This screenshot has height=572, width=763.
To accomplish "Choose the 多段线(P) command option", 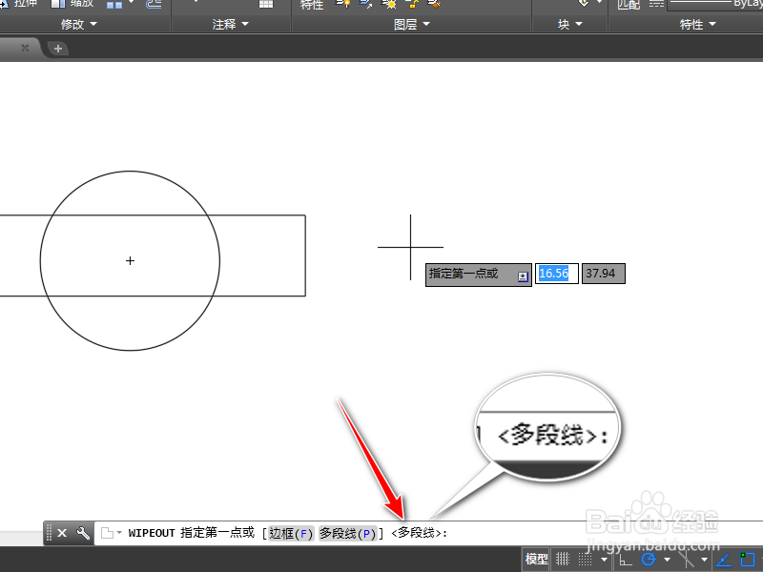I will (348, 534).
